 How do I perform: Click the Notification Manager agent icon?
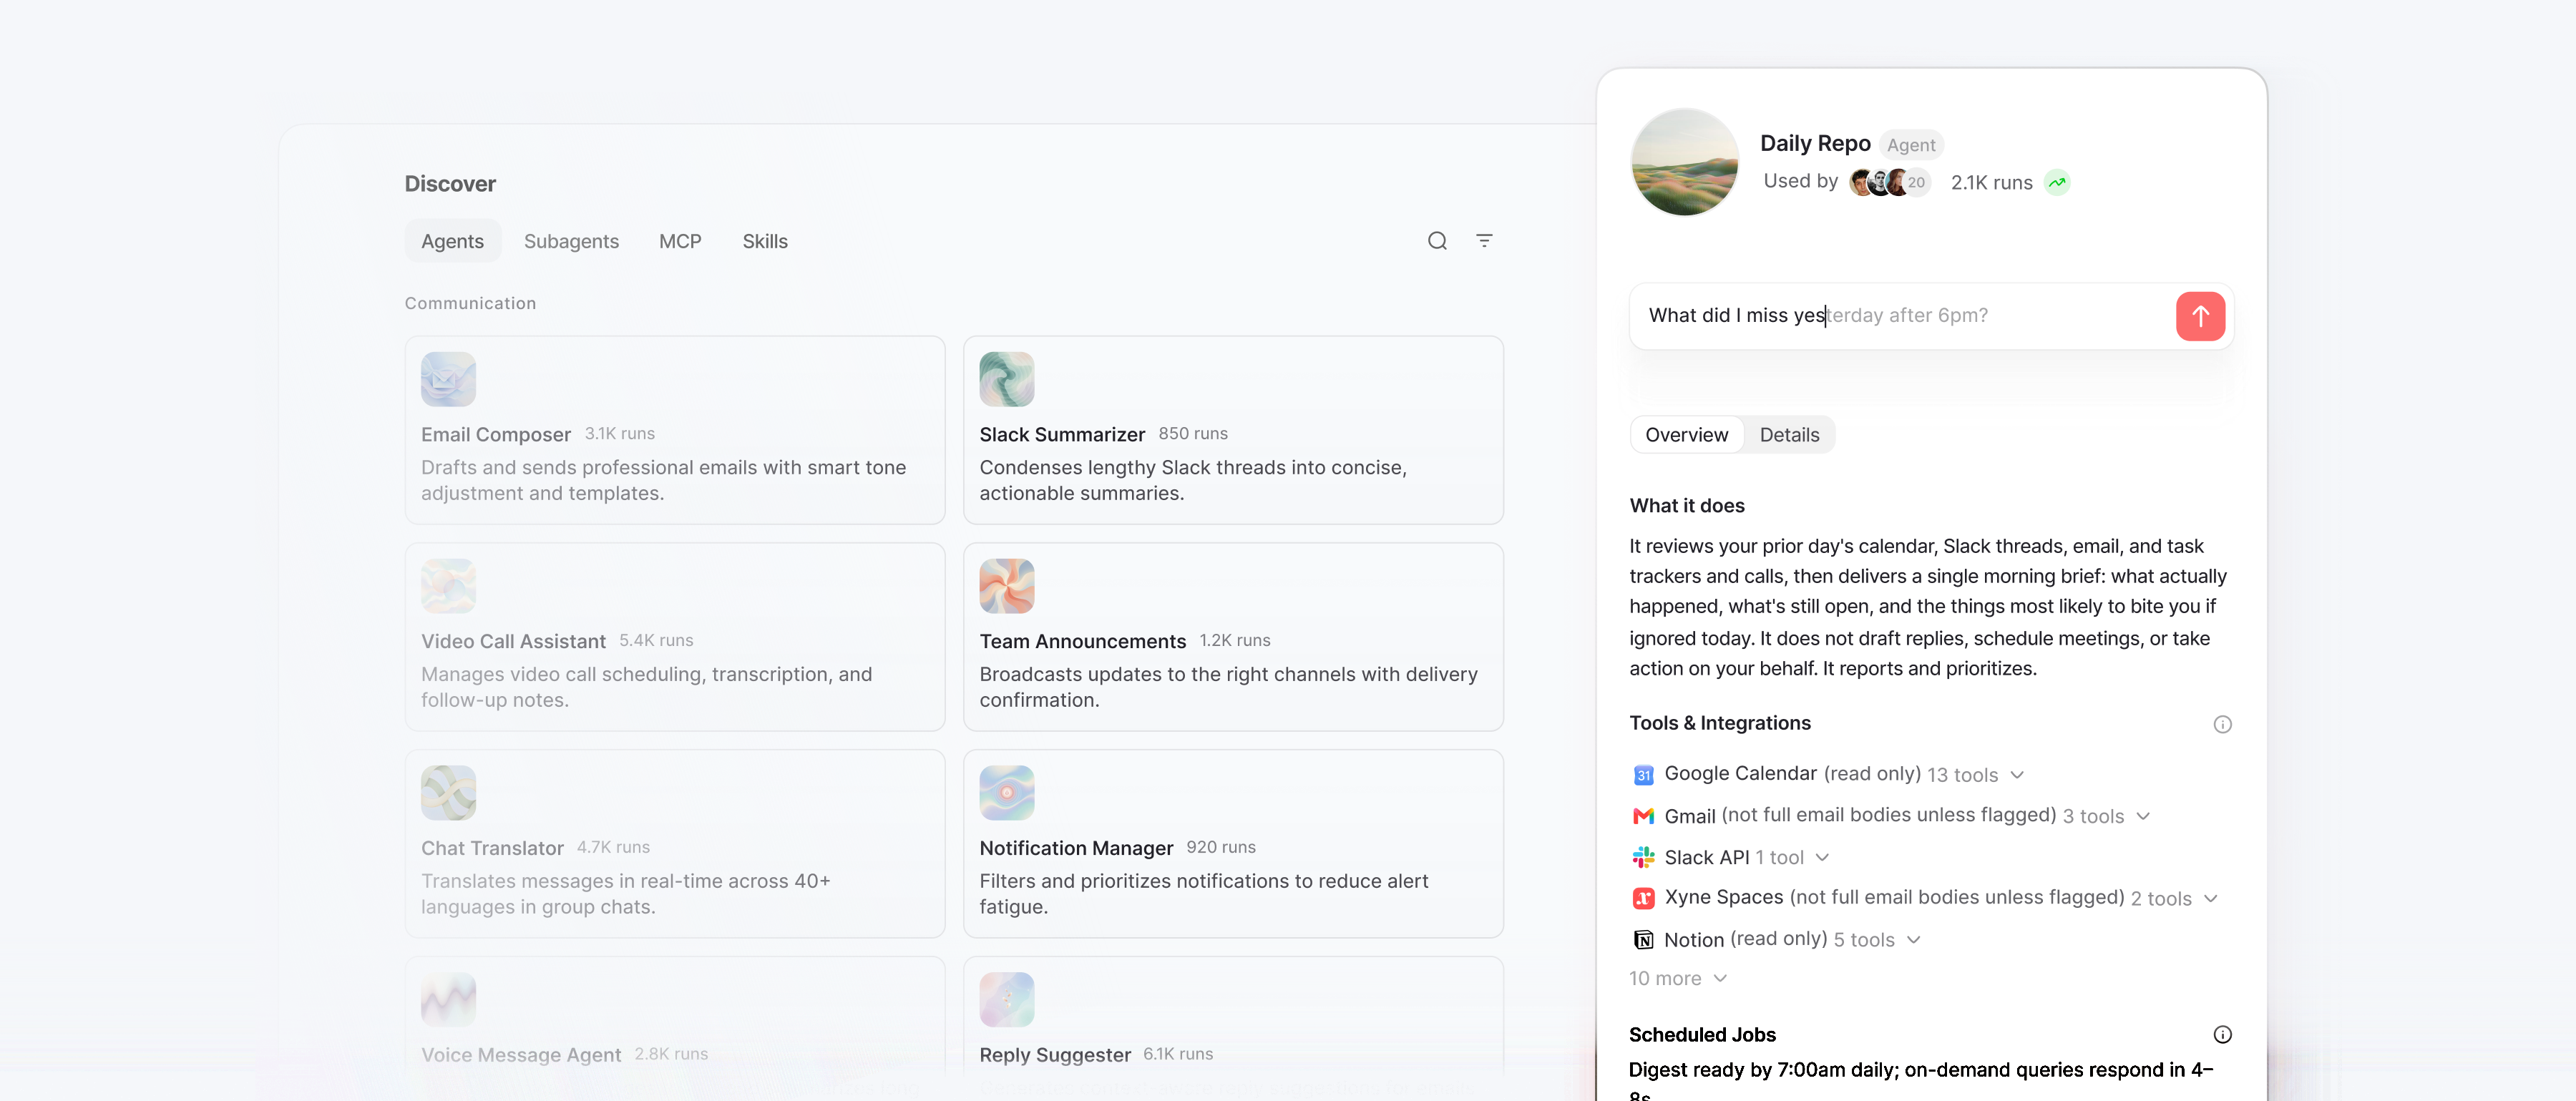[x=1006, y=793]
